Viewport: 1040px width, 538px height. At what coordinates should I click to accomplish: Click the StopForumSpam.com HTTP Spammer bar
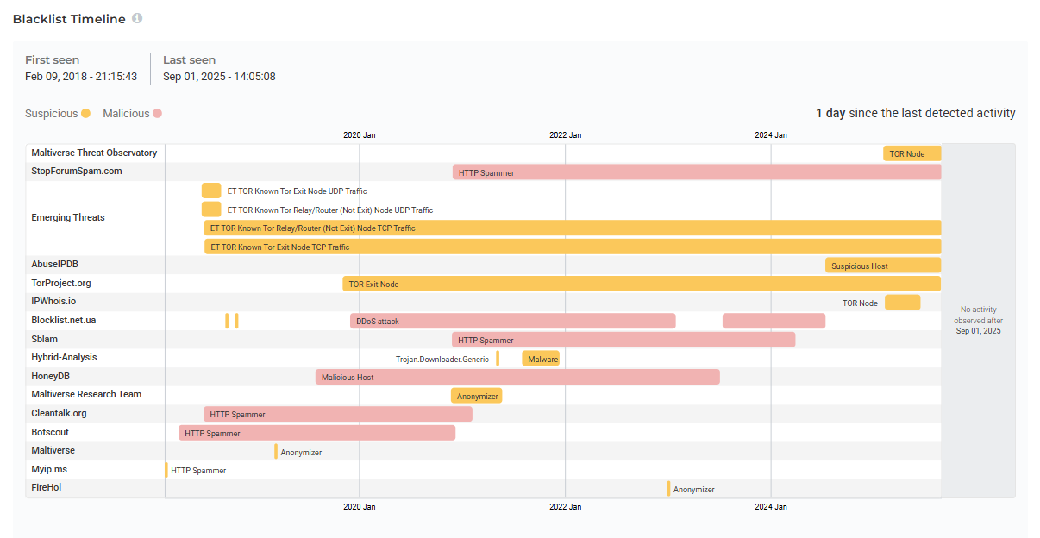(696, 172)
